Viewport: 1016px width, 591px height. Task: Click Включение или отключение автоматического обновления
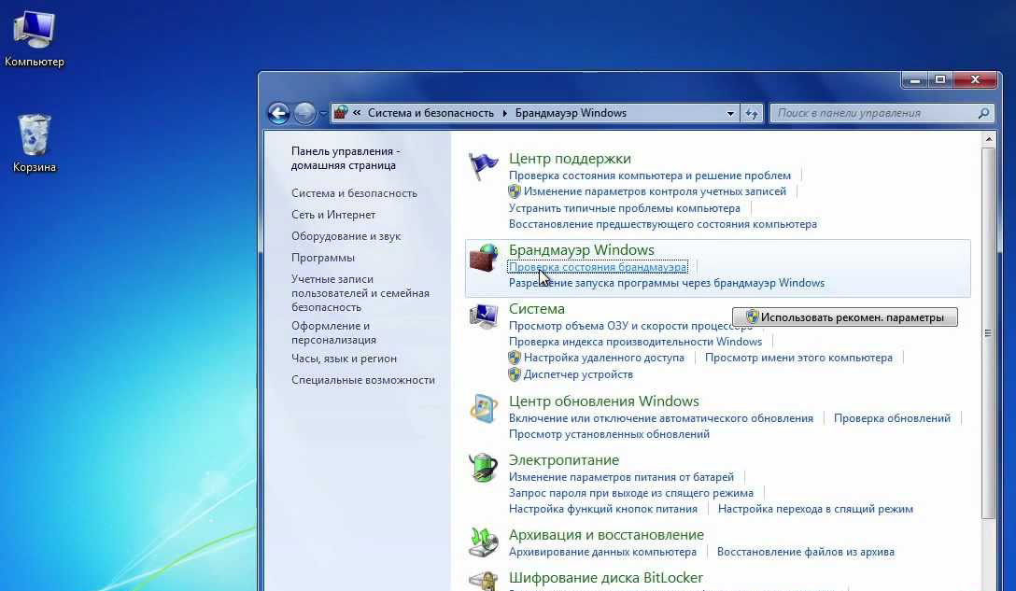(661, 418)
